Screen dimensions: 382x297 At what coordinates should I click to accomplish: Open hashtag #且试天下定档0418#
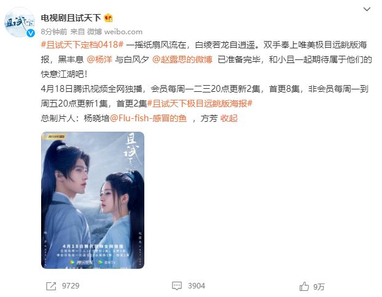click(x=82, y=45)
